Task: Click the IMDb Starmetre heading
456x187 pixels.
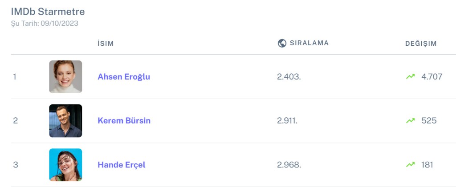Action: [48, 12]
